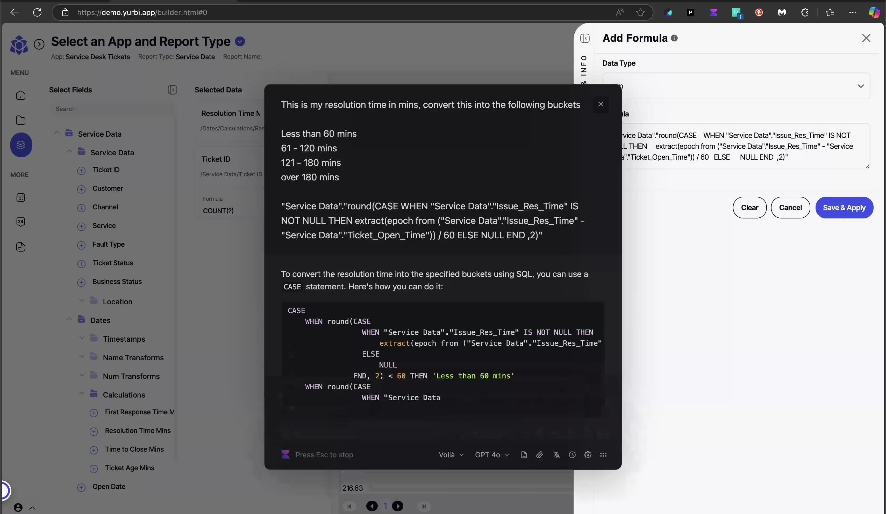Click the Search fields input box
Viewport: 886px width, 514px height.
(x=112, y=109)
